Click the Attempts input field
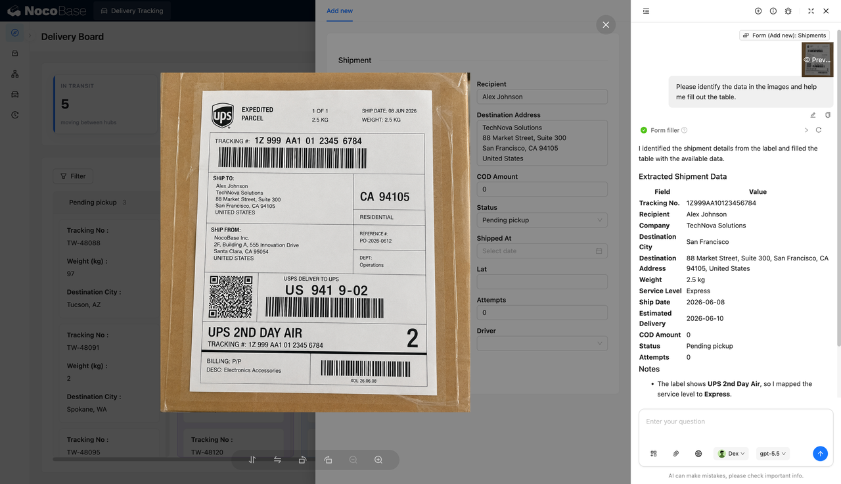 pos(542,313)
